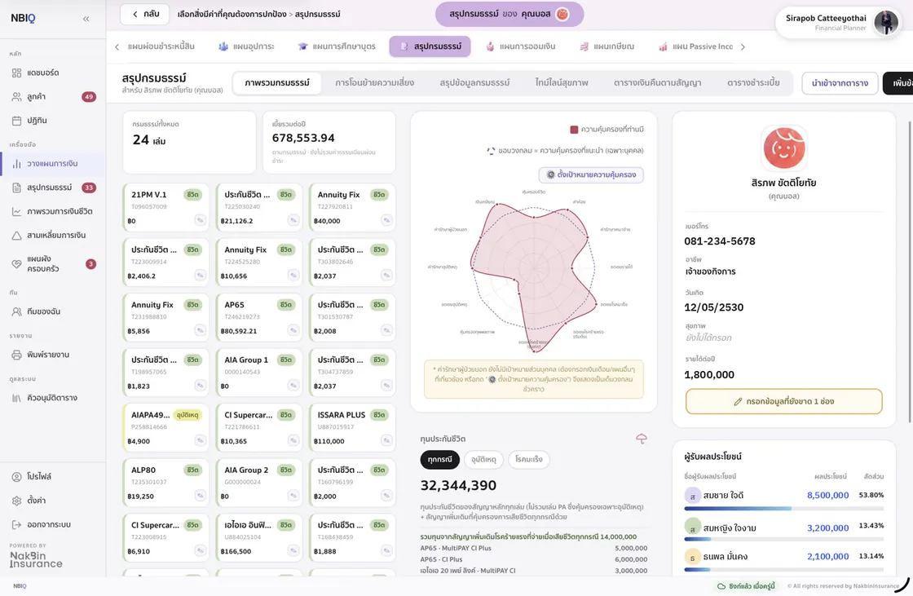Switch to แผนผ่อนชำระหนี้สิน tab
Viewport: 913px width, 596px height.
click(161, 46)
